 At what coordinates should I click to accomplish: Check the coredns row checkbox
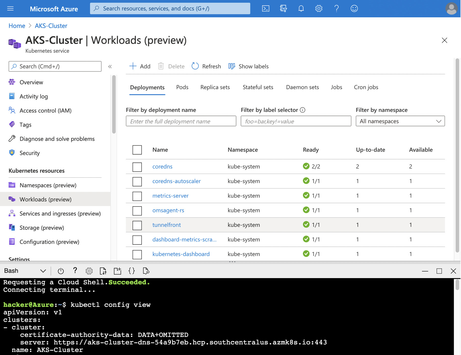(137, 167)
